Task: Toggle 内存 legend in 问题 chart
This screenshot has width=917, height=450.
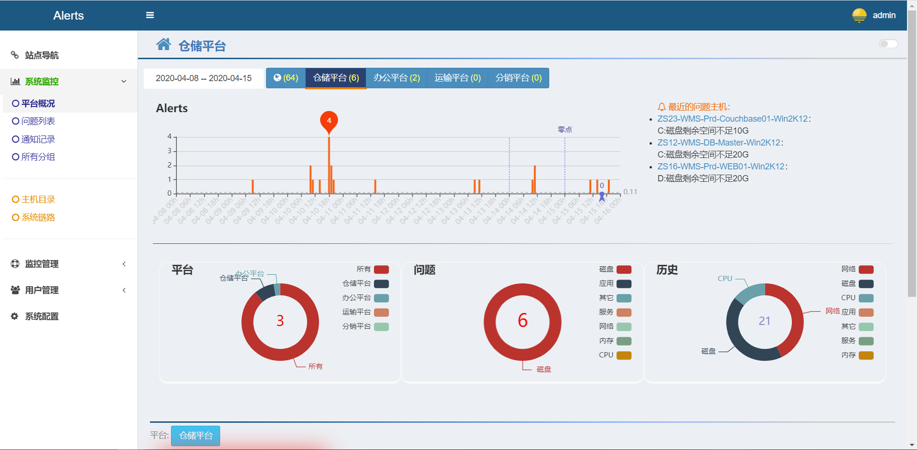Action: (x=615, y=341)
